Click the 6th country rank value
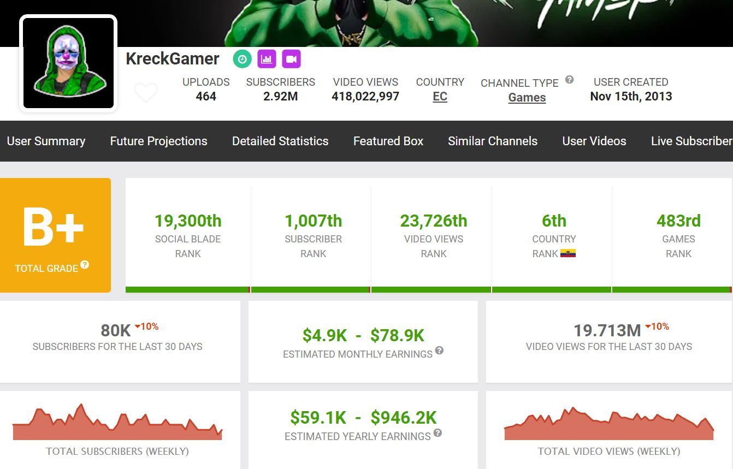This screenshot has height=469, width=733. [554, 221]
